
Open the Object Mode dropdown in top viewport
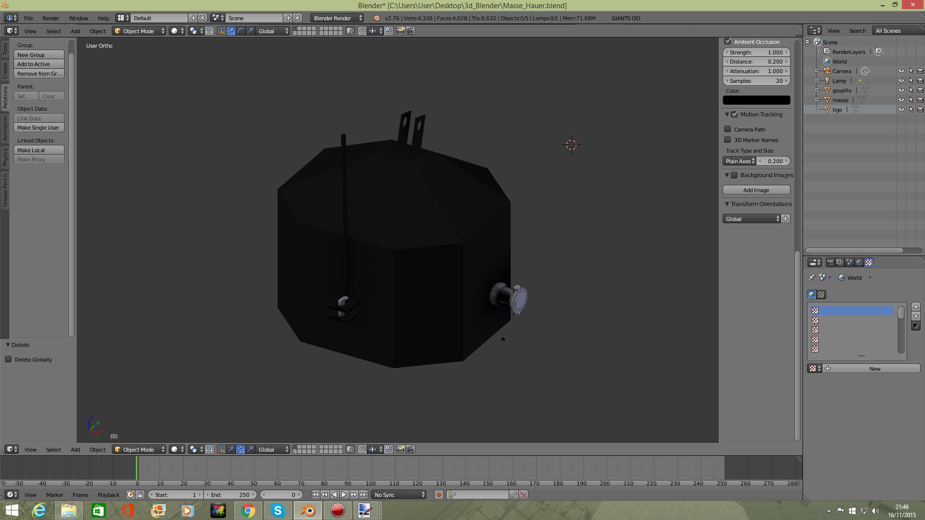pyautogui.click(x=139, y=31)
